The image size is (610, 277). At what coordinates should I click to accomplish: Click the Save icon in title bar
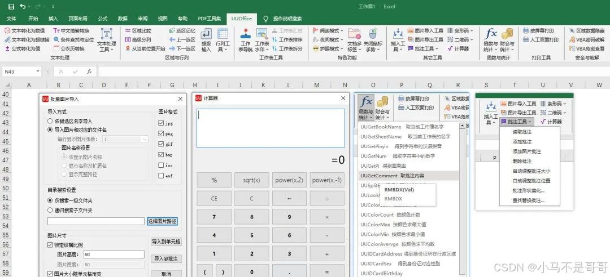(11, 7)
